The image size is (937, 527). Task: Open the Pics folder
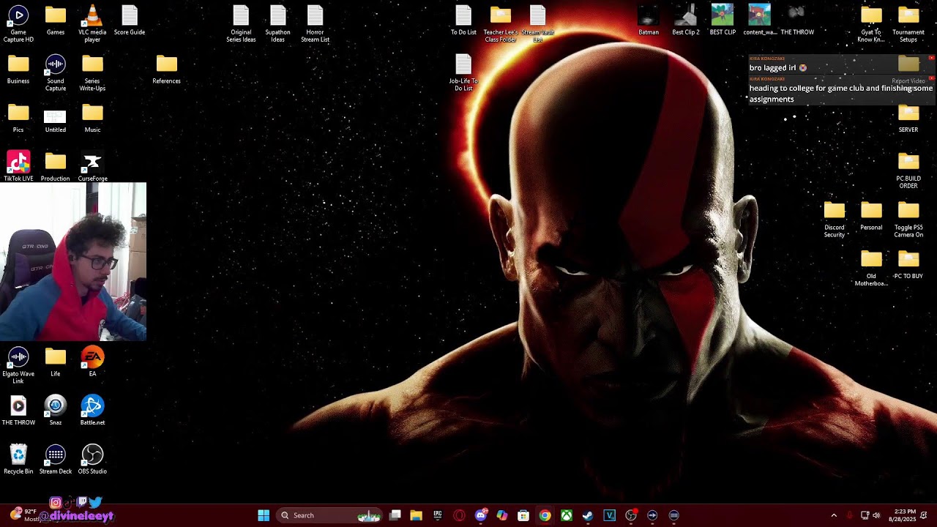click(x=18, y=118)
